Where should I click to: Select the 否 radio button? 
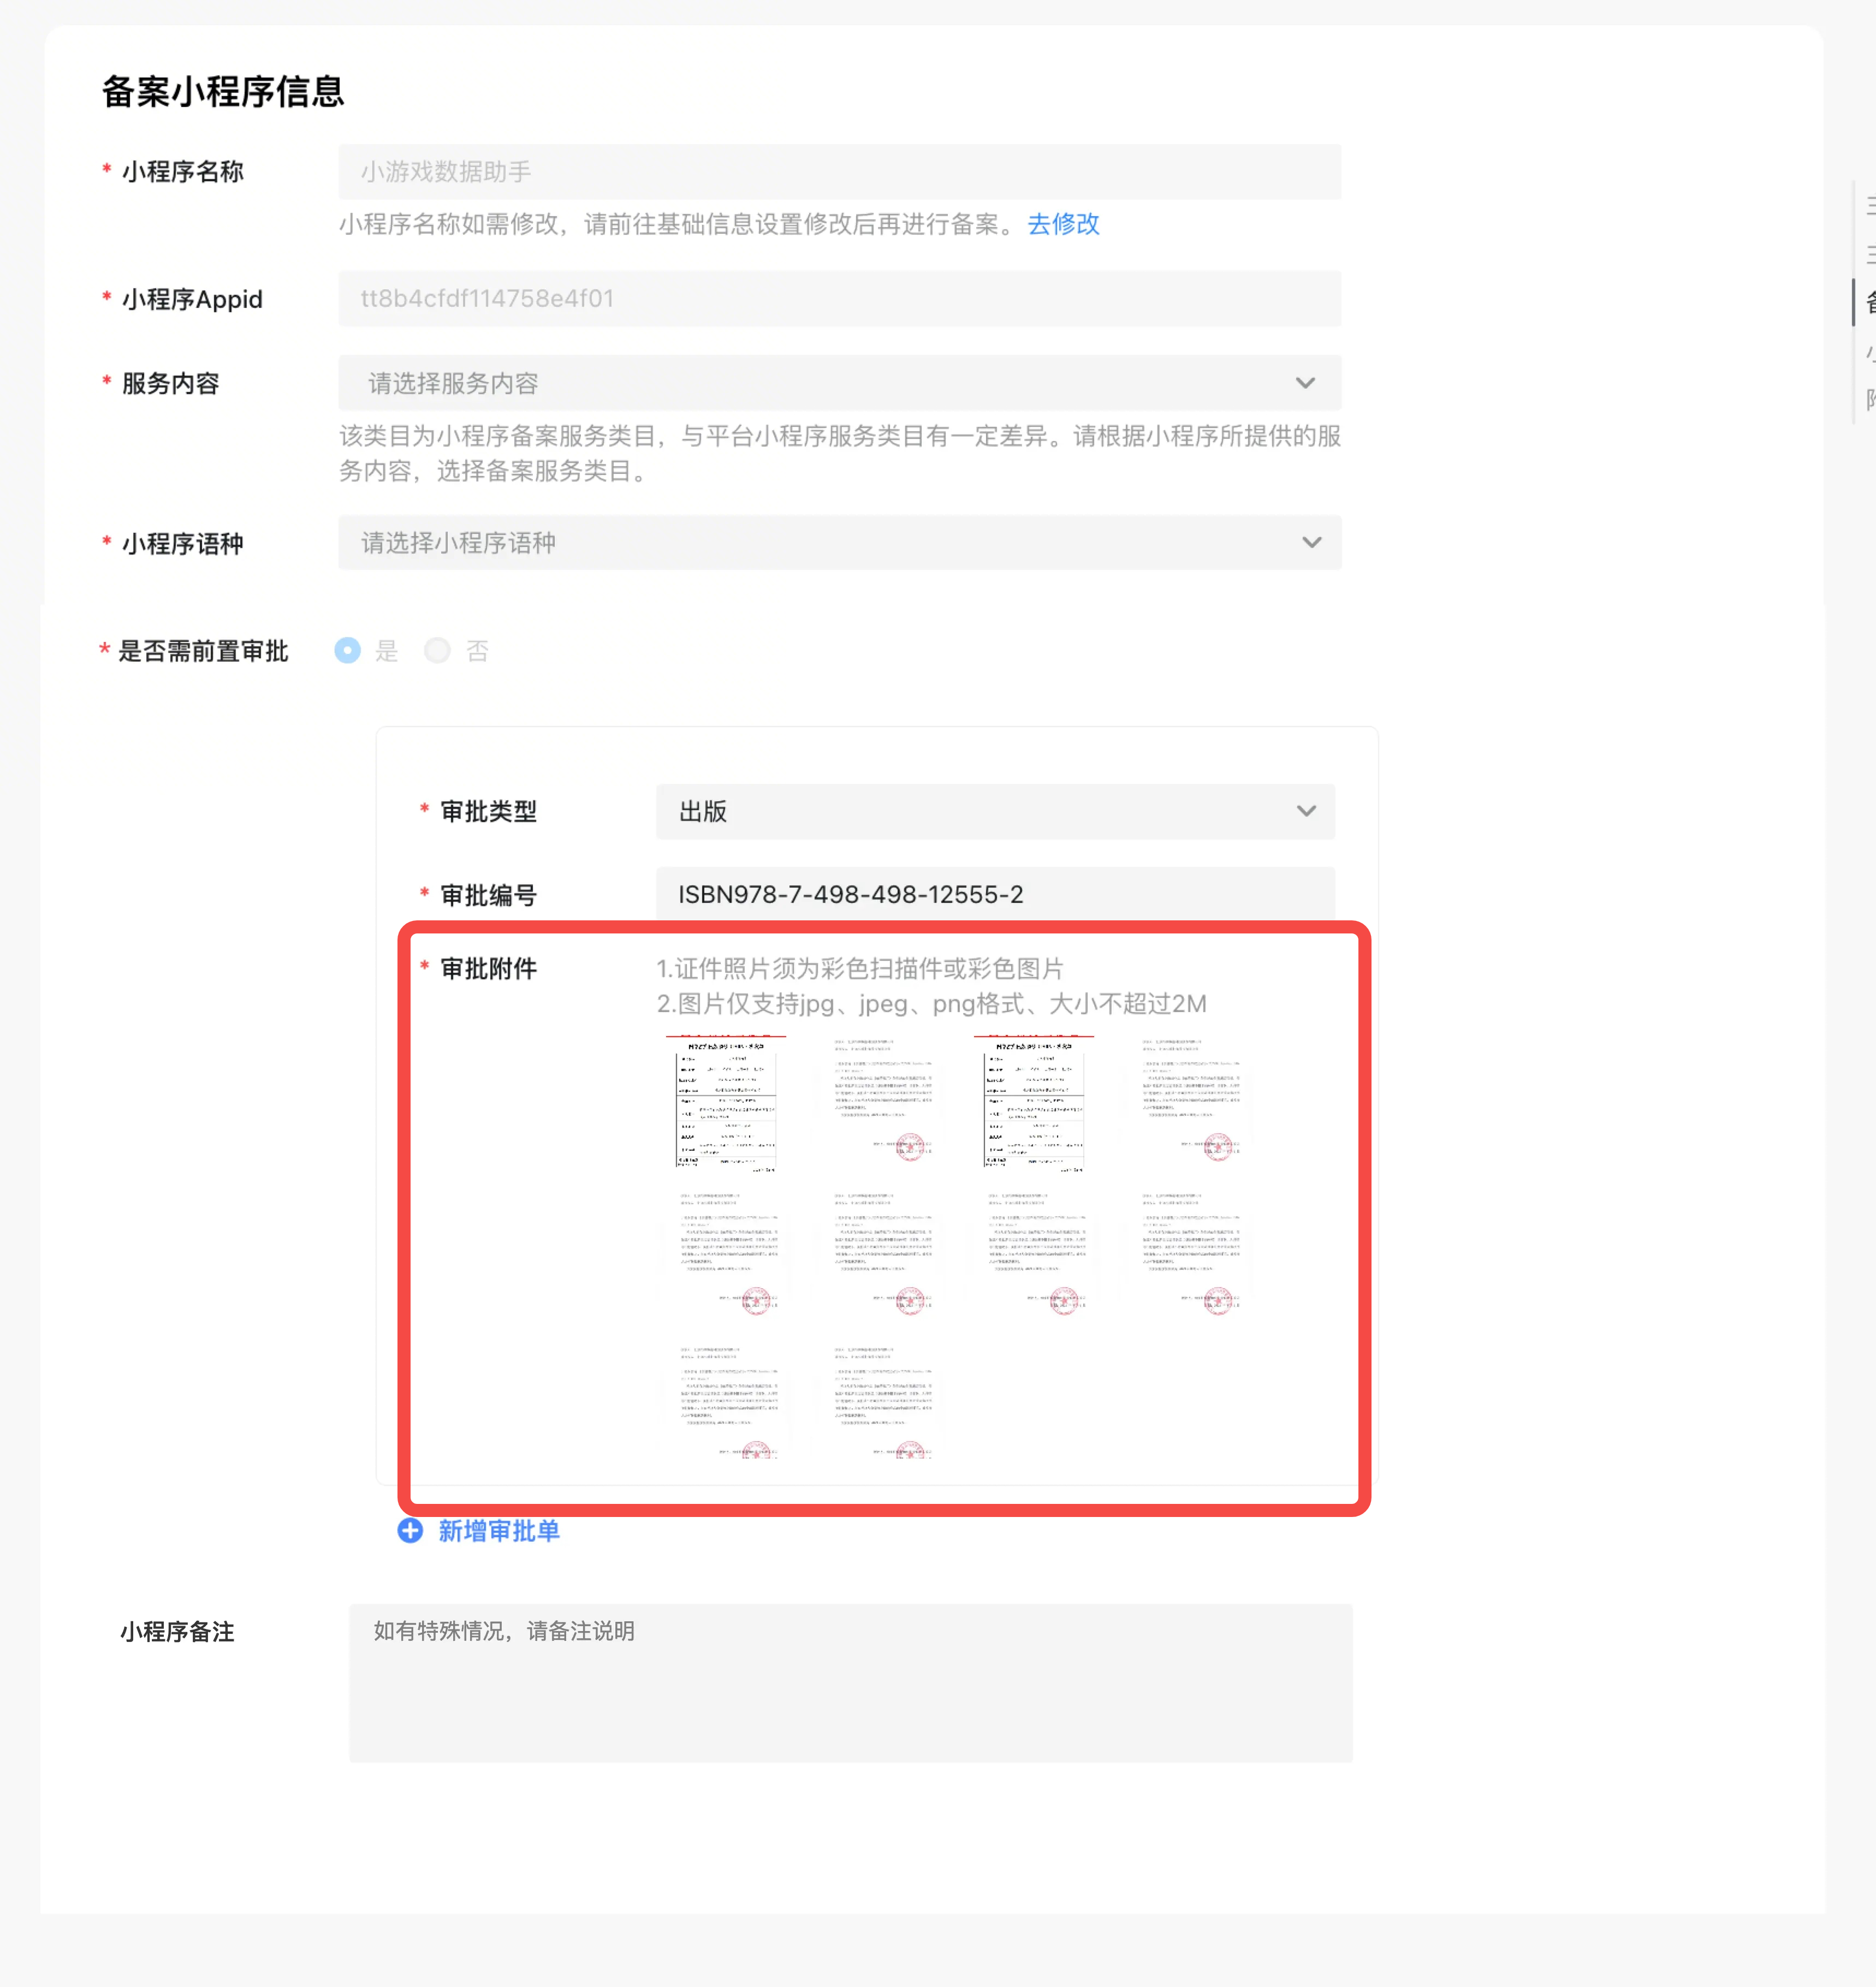pyautogui.click(x=437, y=650)
